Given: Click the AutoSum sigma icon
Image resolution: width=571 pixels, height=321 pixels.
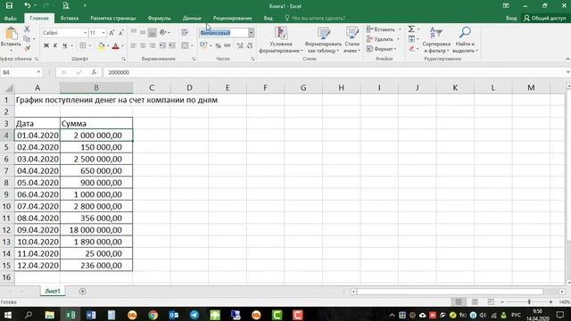Looking at the screenshot, I should (x=411, y=29).
